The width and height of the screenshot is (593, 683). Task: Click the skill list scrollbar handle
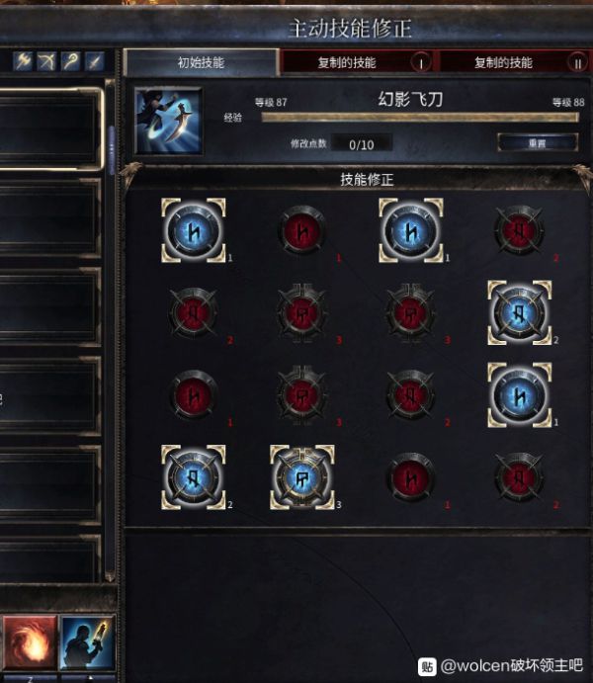111,150
